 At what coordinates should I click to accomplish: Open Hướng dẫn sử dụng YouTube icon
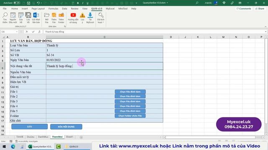(73, 17)
